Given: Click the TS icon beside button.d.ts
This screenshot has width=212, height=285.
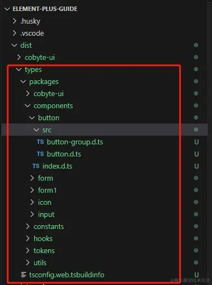Looking at the screenshot, I should click(x=40, y=154).
